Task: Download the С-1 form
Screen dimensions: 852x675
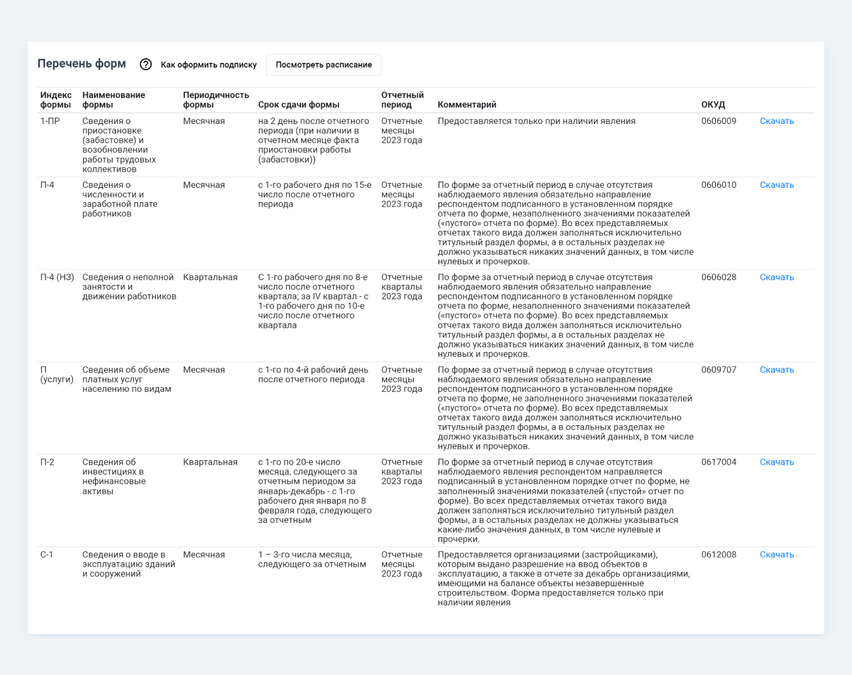Action: (x=776, y=555)
